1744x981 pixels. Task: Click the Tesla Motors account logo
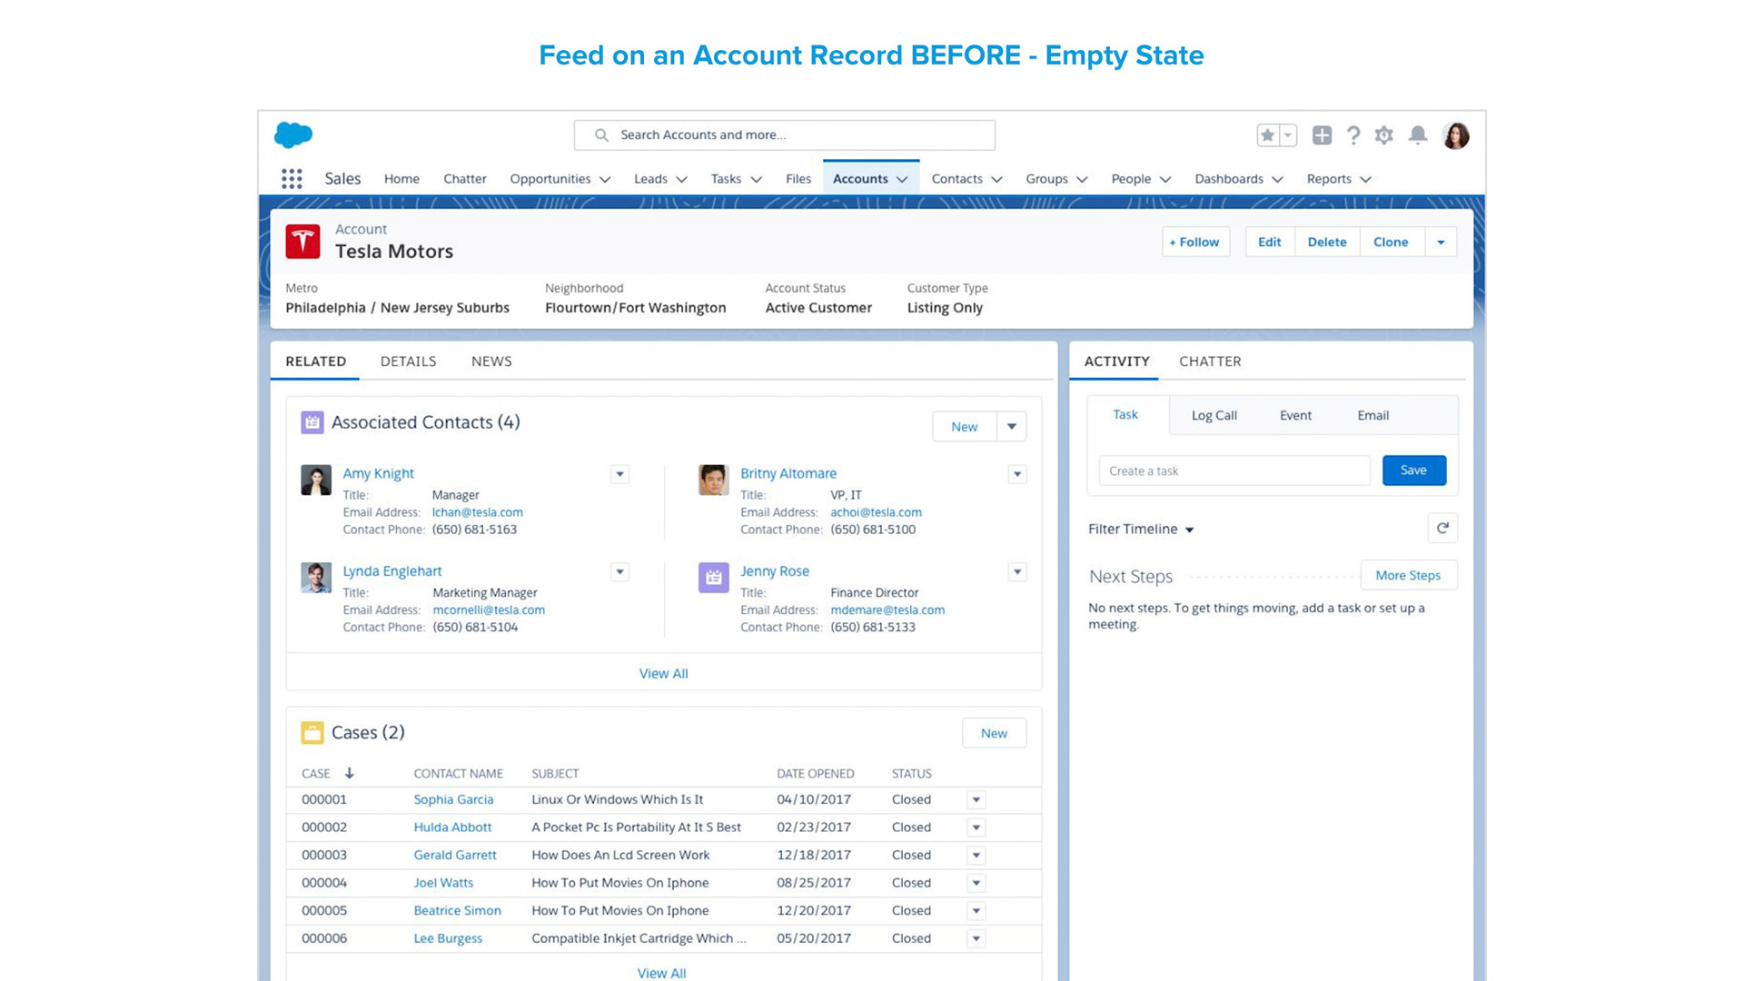tap(302, 242)
